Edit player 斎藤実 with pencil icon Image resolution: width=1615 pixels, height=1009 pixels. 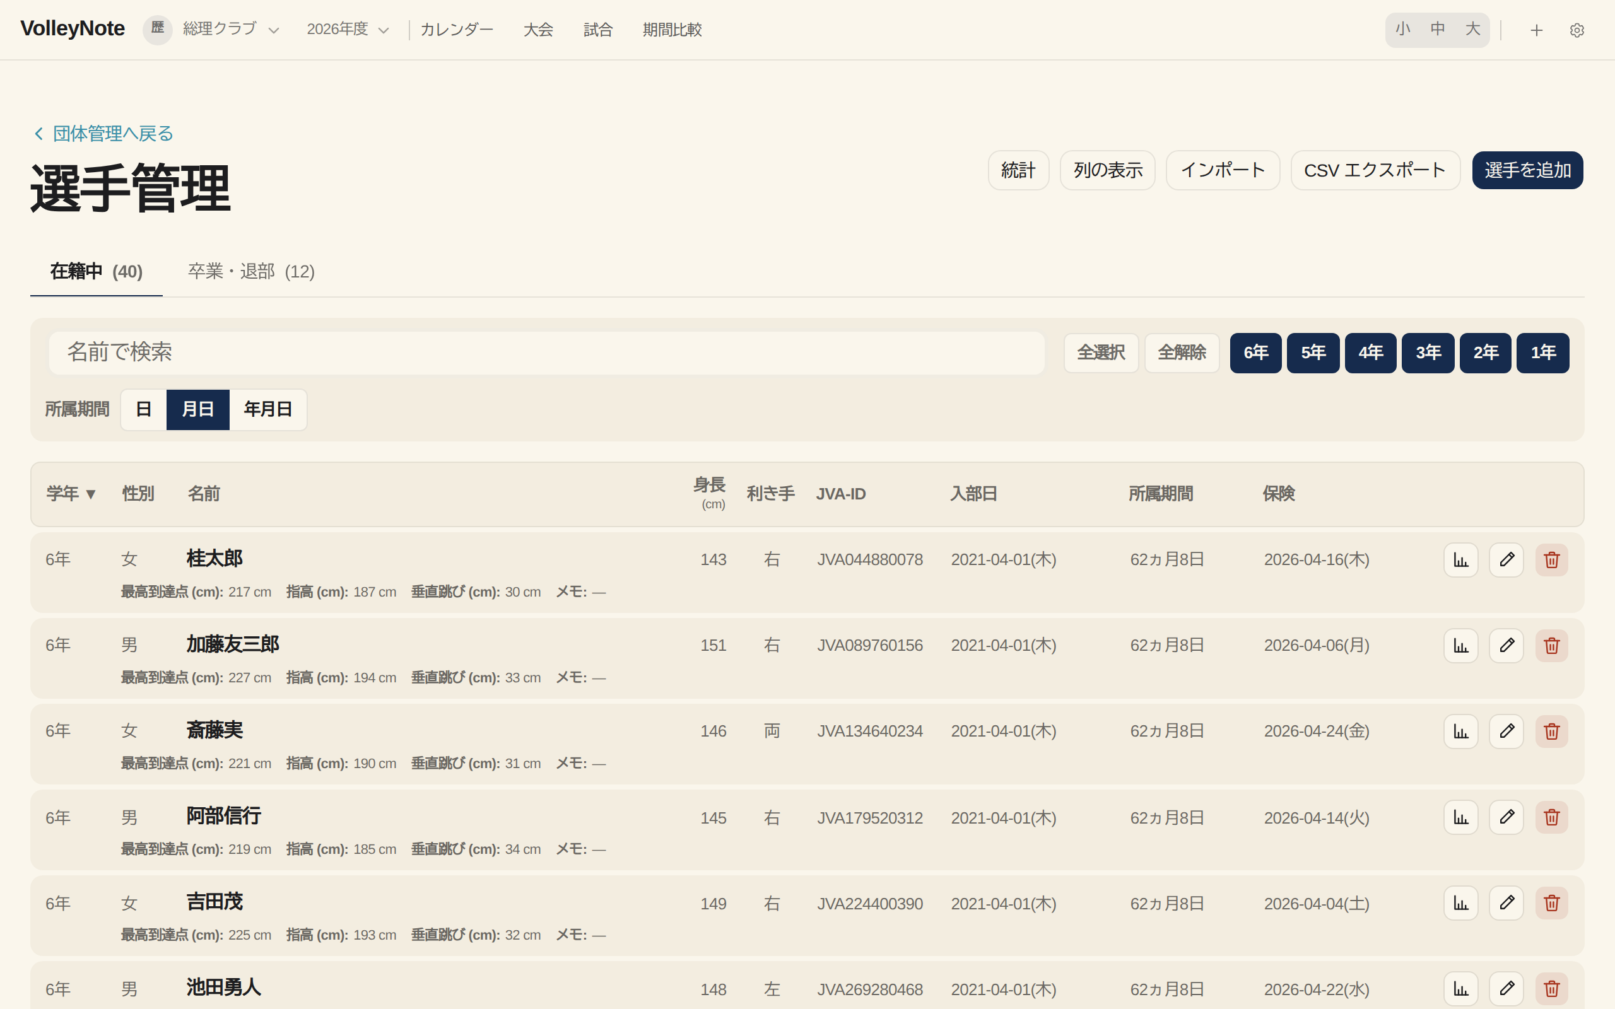[1506, 732]
